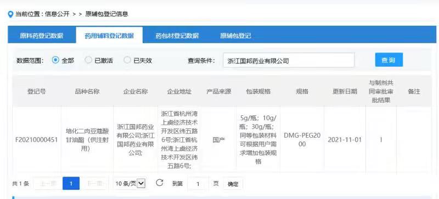Click the 企业地址 column header
Screen dimensions: 439x199
pos(179,91)
